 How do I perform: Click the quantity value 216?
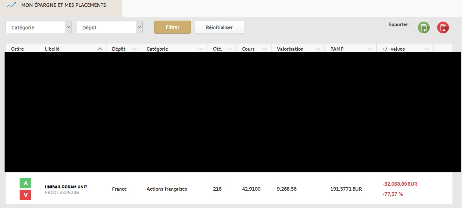[x=217, y=189]
